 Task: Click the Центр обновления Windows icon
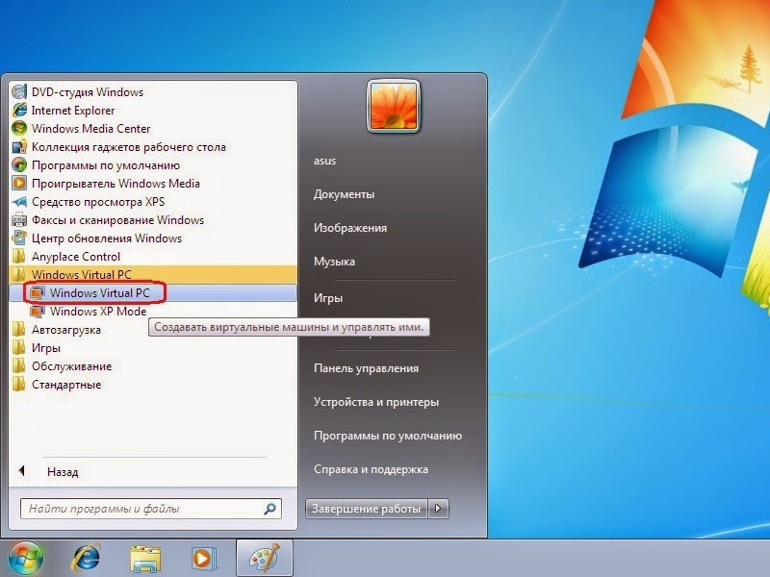click(19, 238)
